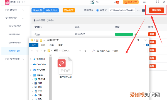Open the recent locations dropdown arrow in Explorer
The width and height of the screenshot is (167, 100).
pos(41,51)
